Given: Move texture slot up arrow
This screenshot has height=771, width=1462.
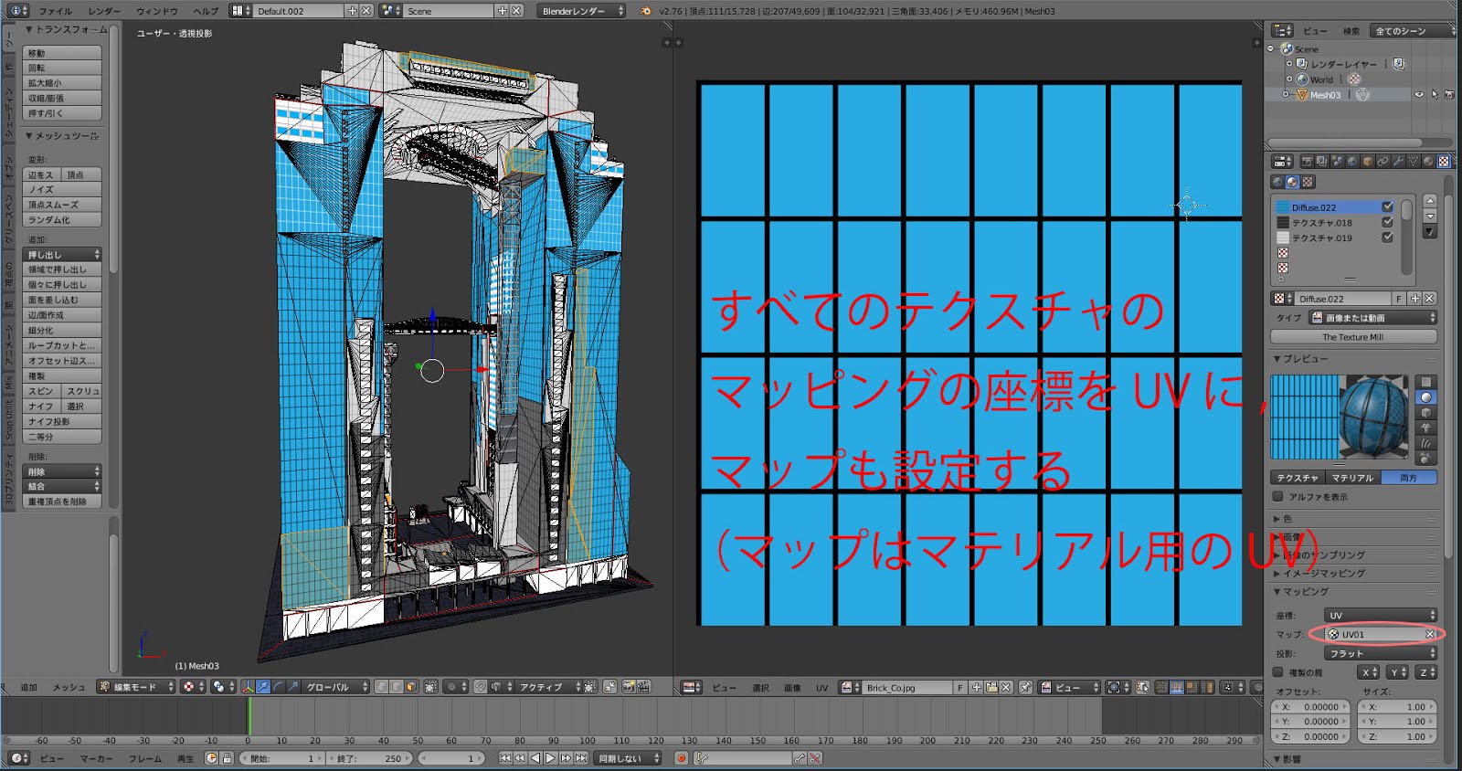Looking at the screenshot, I should pos(1430,201).
